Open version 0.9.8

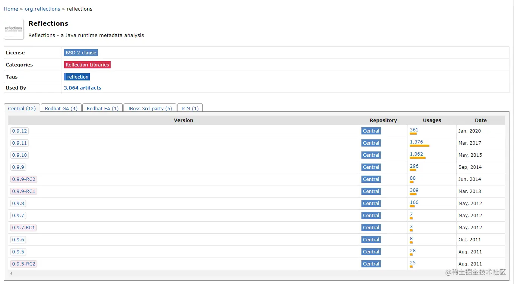point(18,204)
